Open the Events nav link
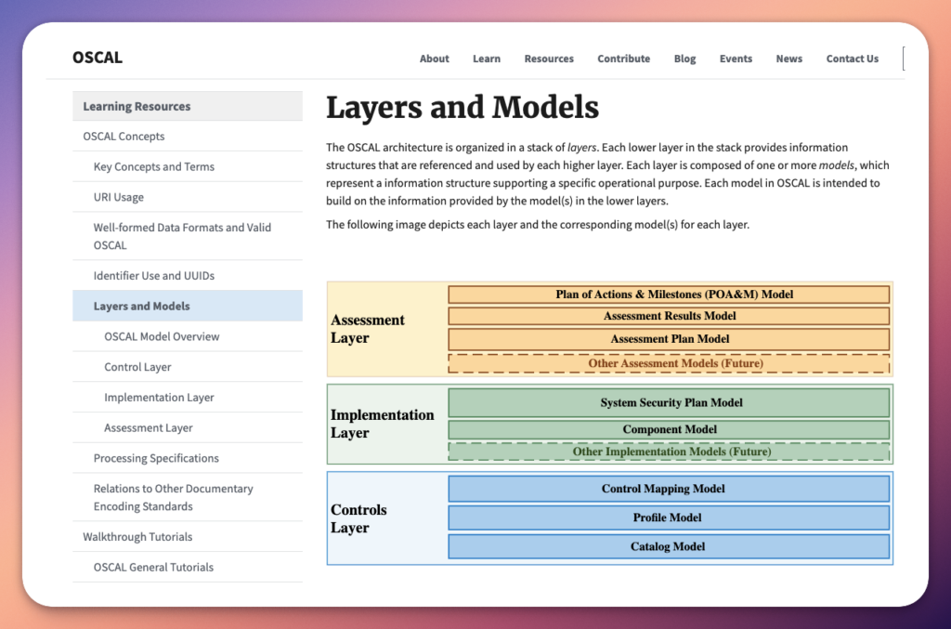Viewport: 951px width, 629px height. click(736, 59)
